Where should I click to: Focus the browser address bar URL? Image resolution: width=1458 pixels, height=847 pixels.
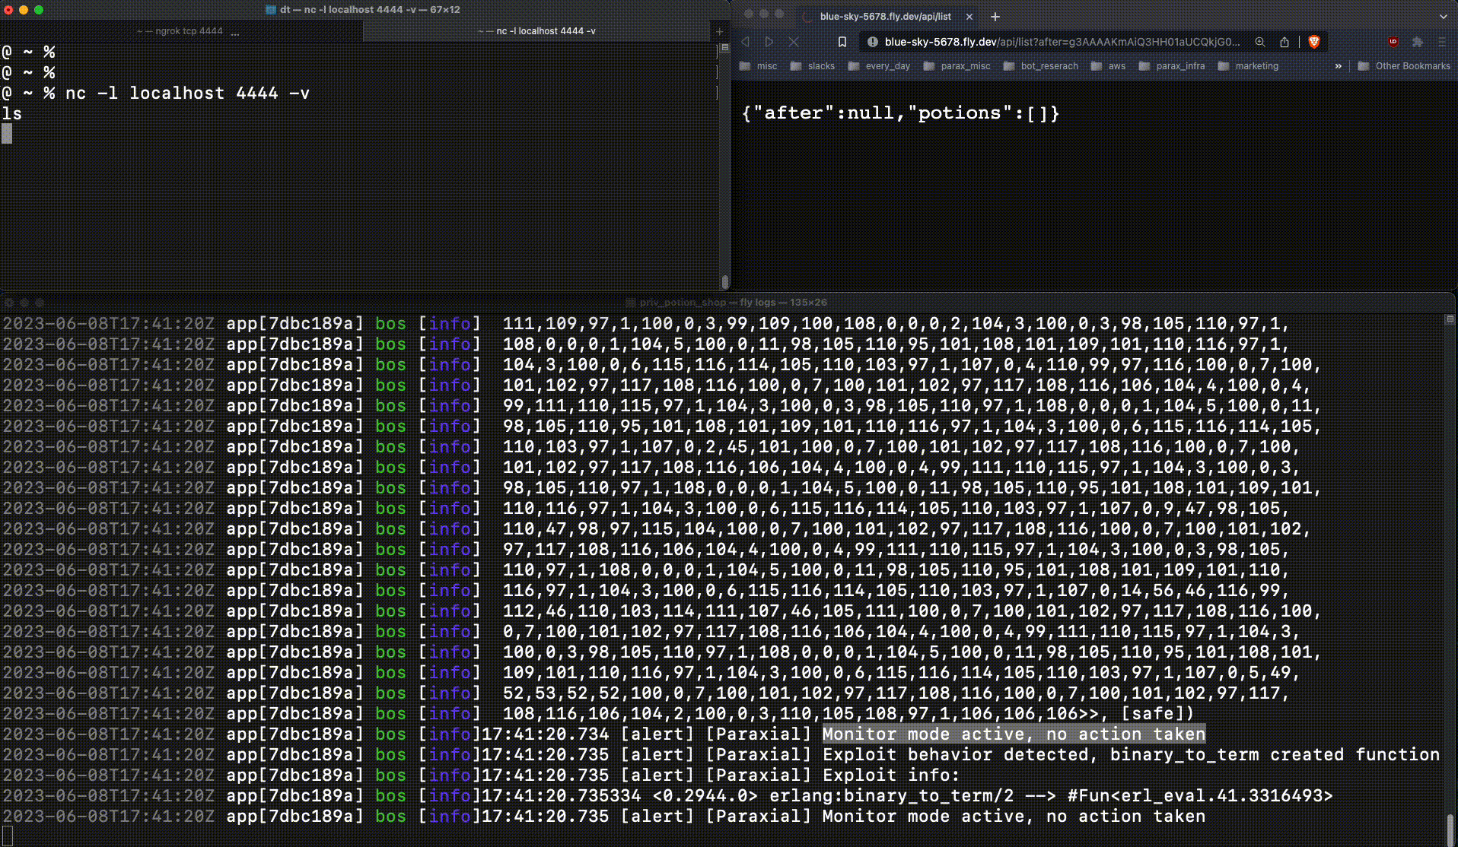coord(1062,42)
